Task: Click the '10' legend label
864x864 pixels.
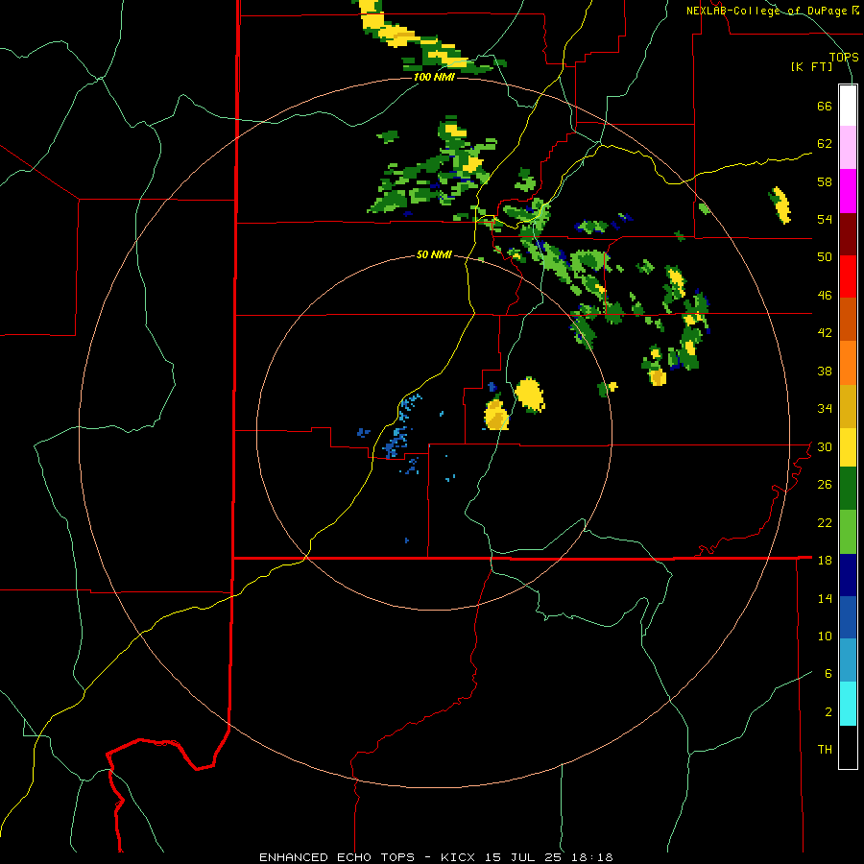Action: click(x=825, y=636)
